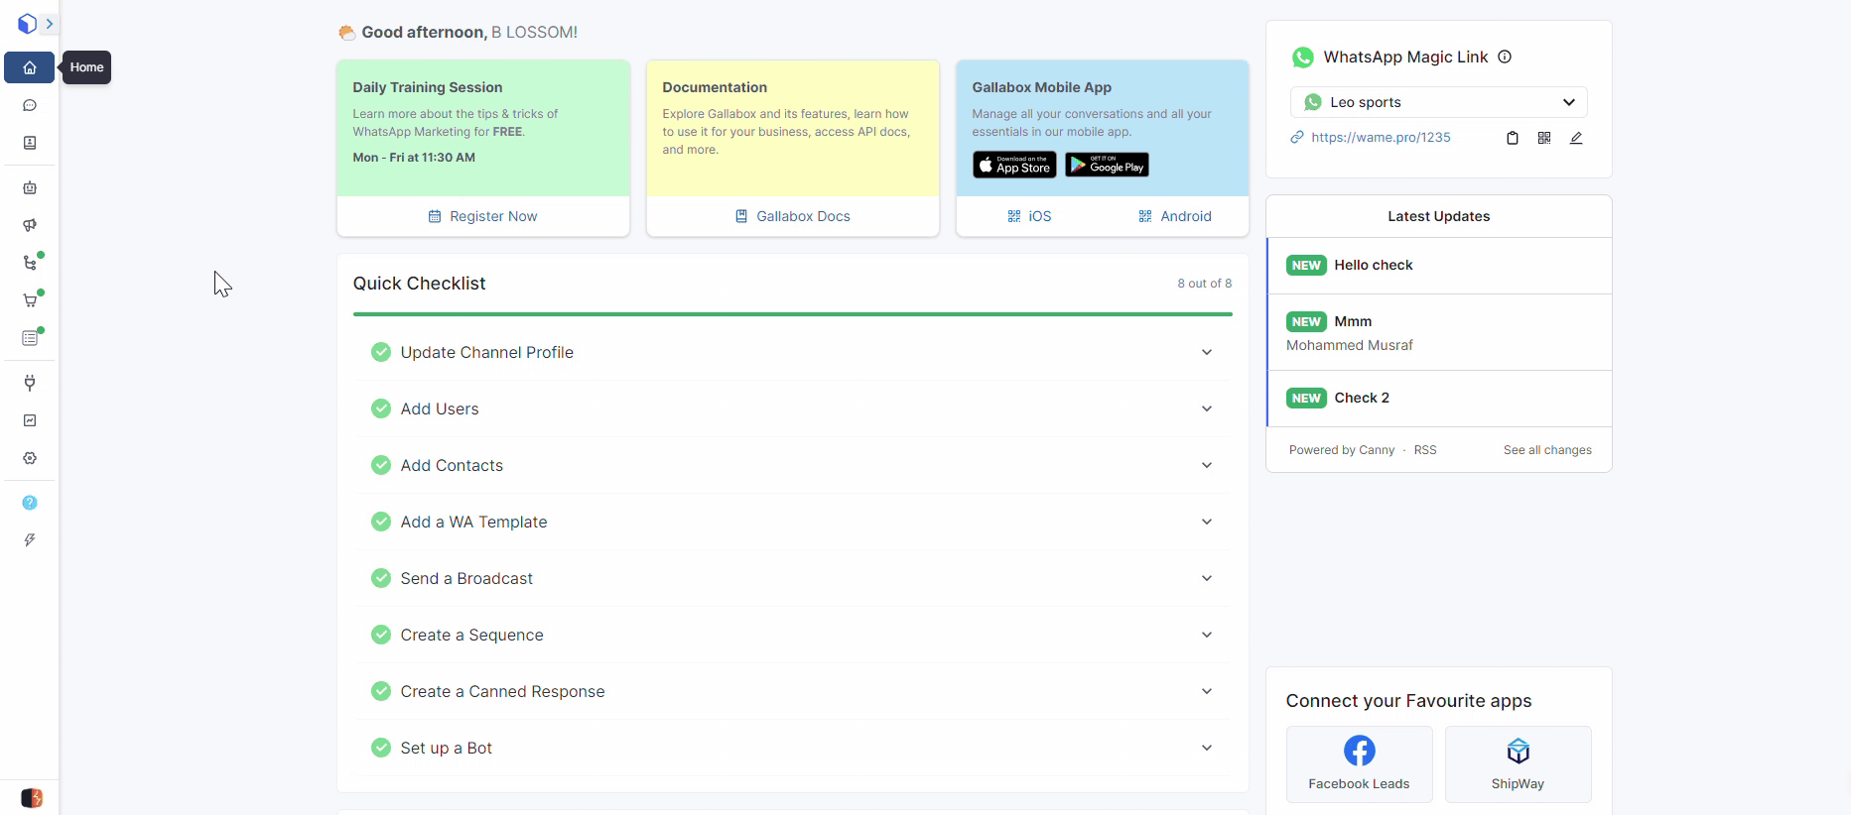Open the Broadcast megaphone sidebar icon
Screen dimensions: 1851x815
click(30, 225)
